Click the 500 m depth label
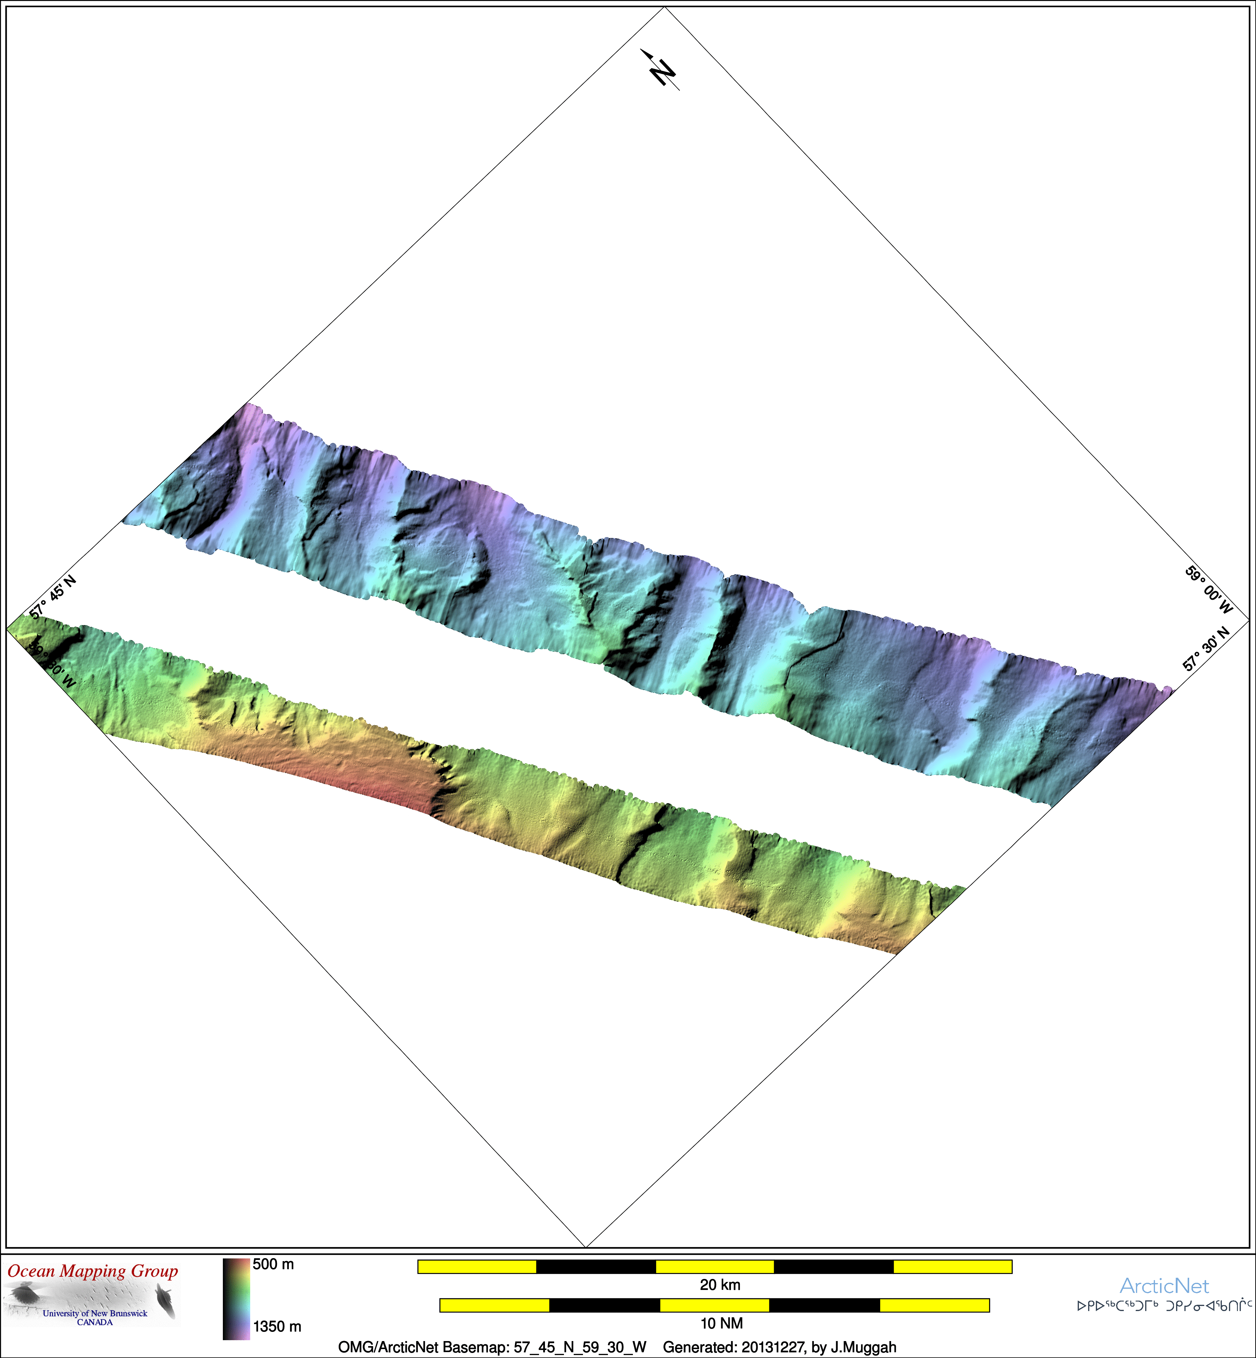The image size is (1256, 1358). point(273,1264)
